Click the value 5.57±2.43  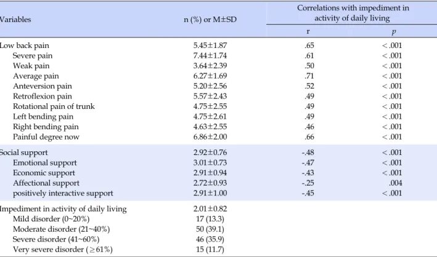pyautogui.click(x=210, y=97)
